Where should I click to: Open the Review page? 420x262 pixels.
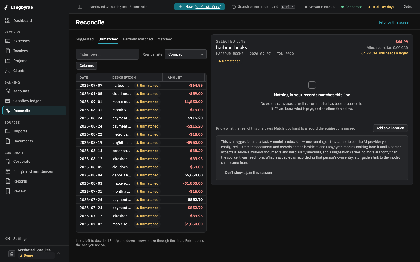coord(34,191)
